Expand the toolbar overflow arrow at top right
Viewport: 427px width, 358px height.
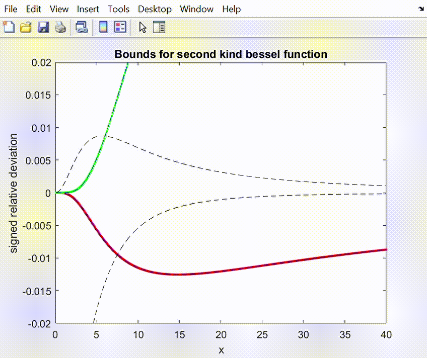(420, 9)
